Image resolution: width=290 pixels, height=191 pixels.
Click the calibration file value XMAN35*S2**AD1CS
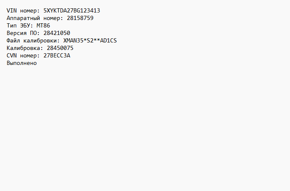(90, 40)
